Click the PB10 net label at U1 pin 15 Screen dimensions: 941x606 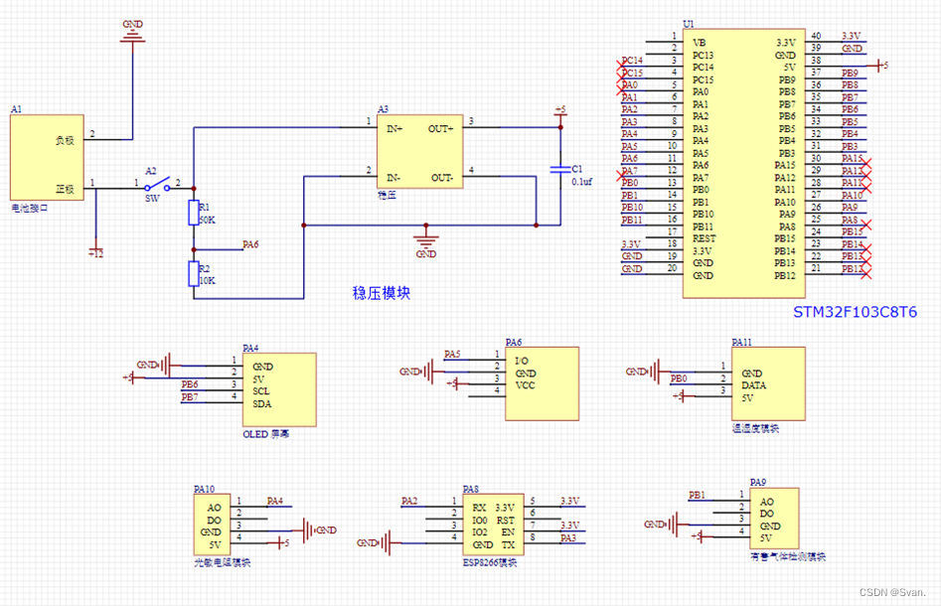click(632, 208)
